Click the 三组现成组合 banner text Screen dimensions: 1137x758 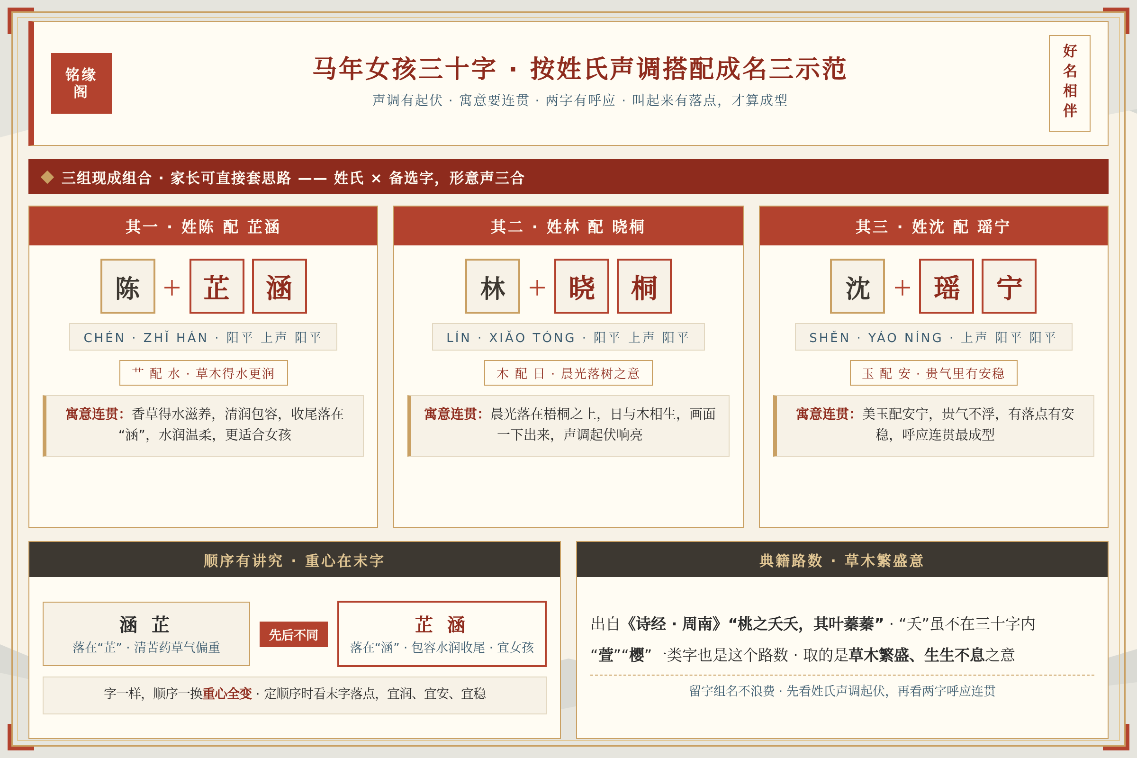pos(293,177)
